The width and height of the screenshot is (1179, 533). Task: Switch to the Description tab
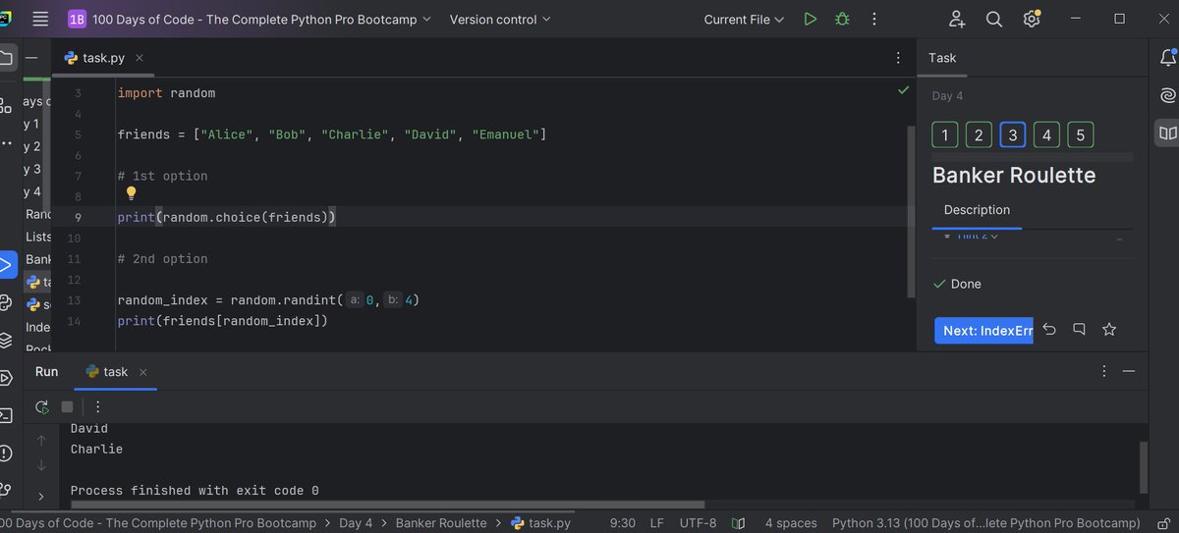(977, 210)
